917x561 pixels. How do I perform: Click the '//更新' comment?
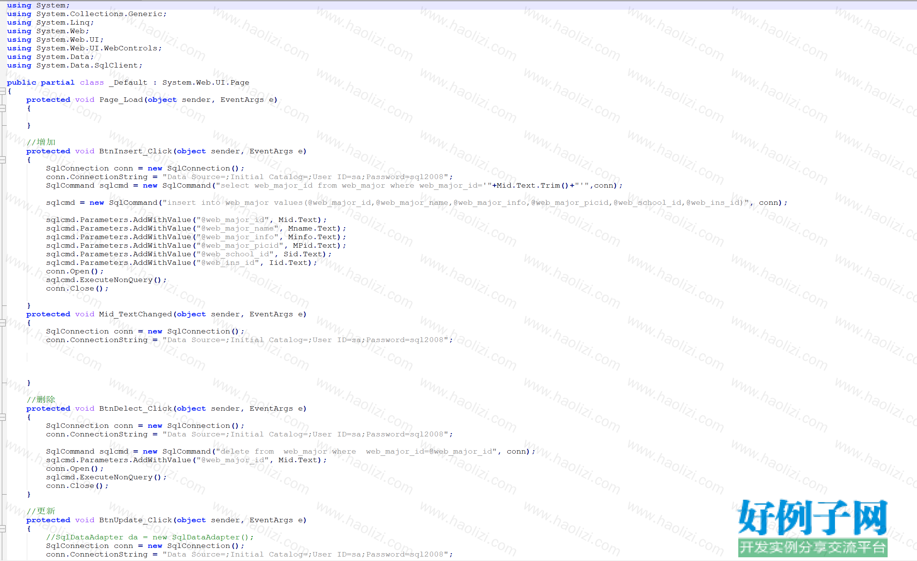point(41,511)
